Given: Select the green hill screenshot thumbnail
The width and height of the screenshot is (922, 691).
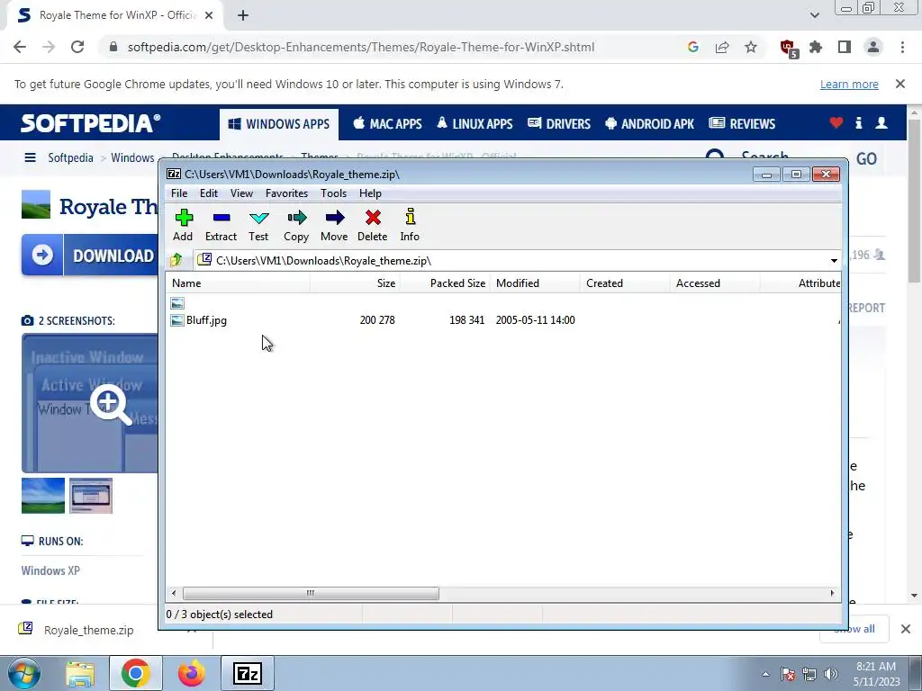Looking at the screenshot, I should point(43,496).
